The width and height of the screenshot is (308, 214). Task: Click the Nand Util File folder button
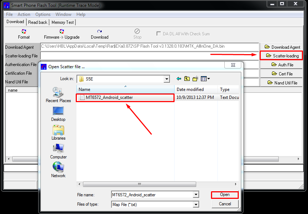pos(282,83)
